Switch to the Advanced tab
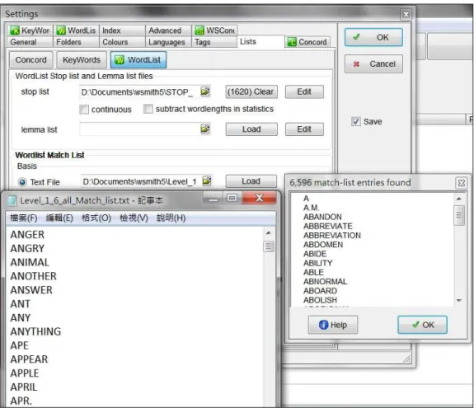The image size is (474, 408). [168, 30]
